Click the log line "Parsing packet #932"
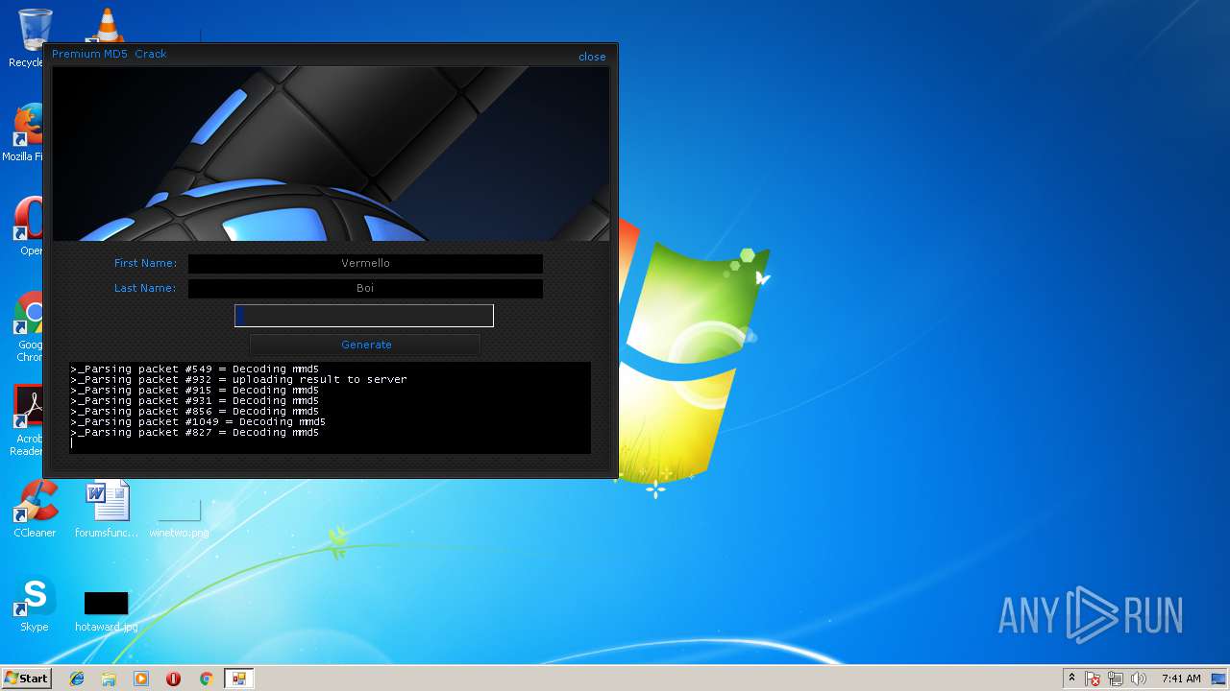The width and height of the screenshot is (1230, 691). click(x=238, y=379)
